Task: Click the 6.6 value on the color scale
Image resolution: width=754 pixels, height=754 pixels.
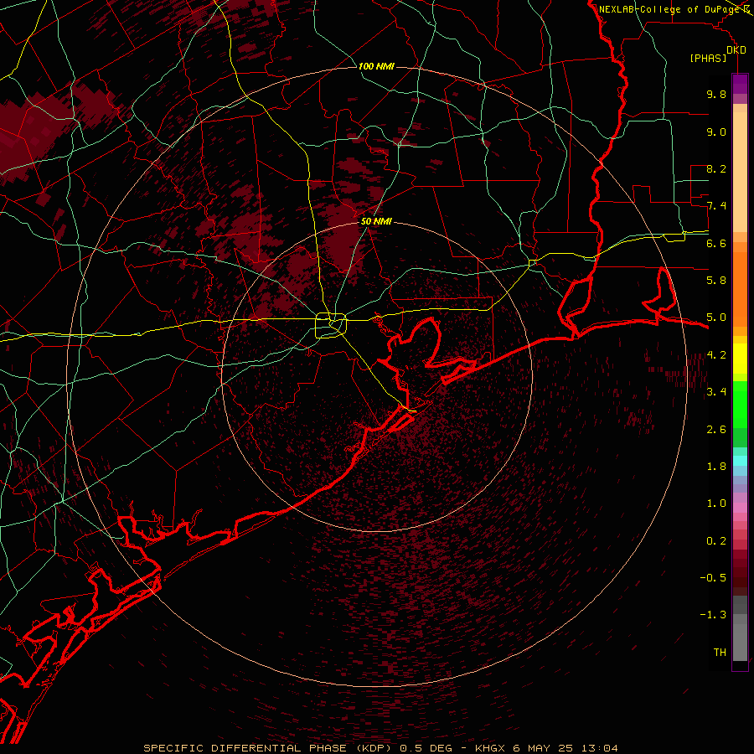Action: 716,243
